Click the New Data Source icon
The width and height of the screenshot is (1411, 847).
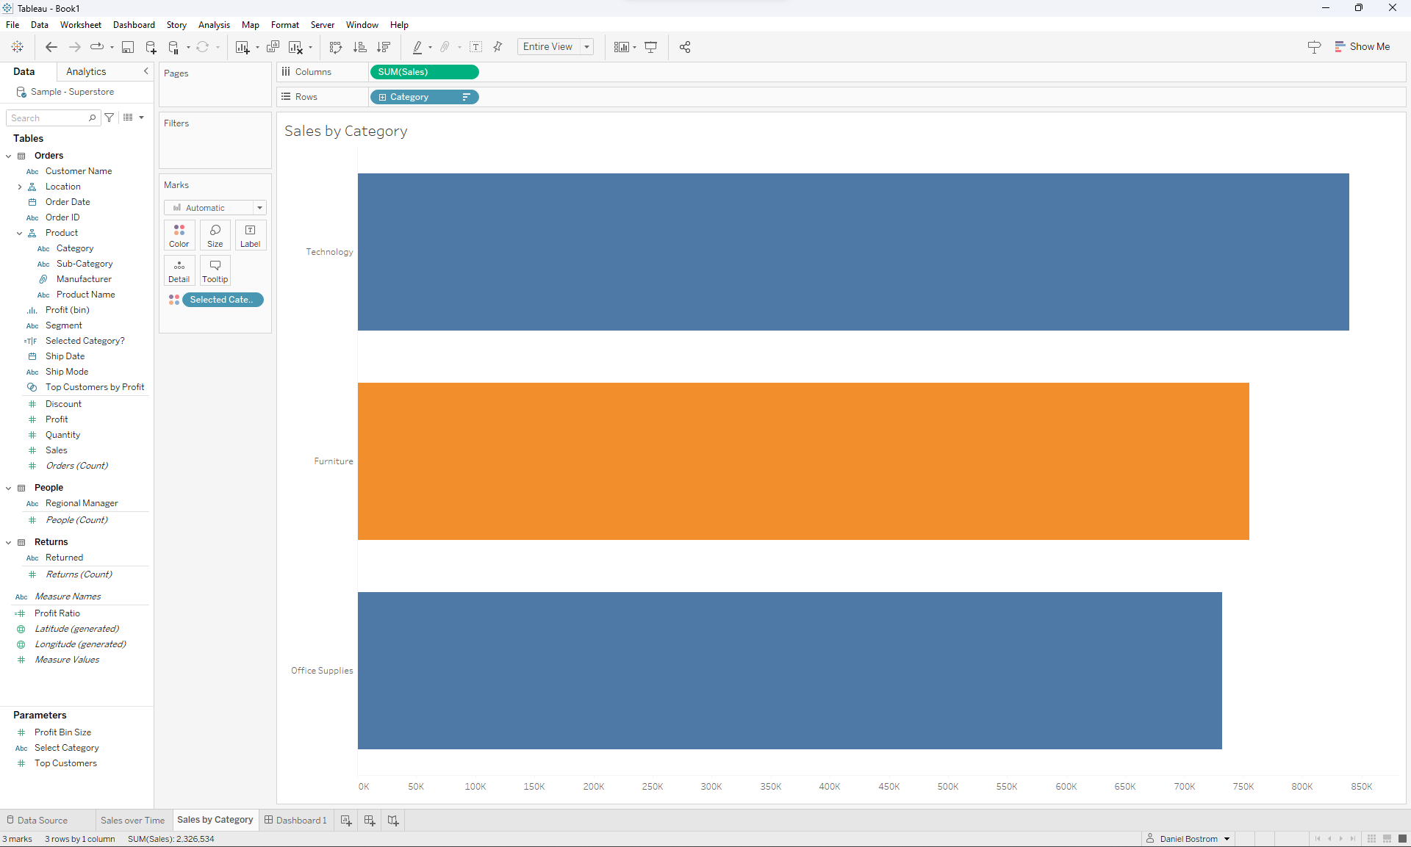click(151, 47)
